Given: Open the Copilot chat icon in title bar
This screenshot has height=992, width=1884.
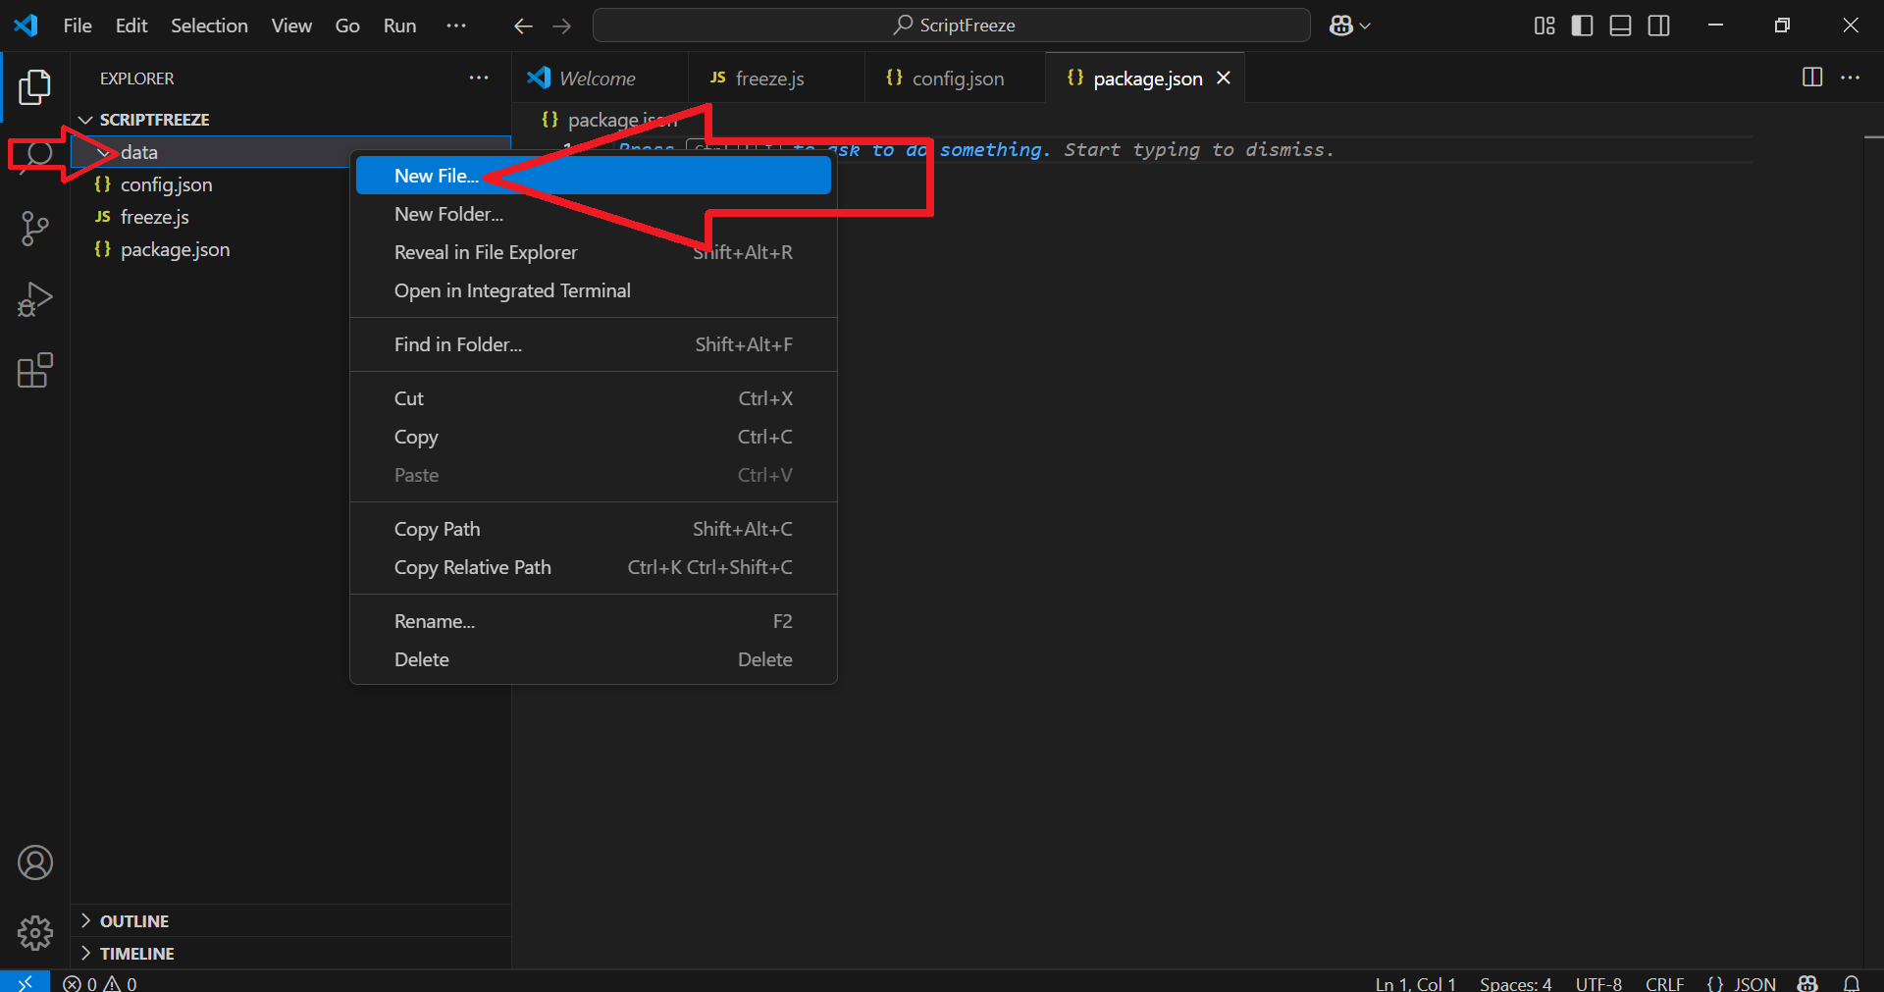Looking at the screenshot, I should [x=1340, y=26].
